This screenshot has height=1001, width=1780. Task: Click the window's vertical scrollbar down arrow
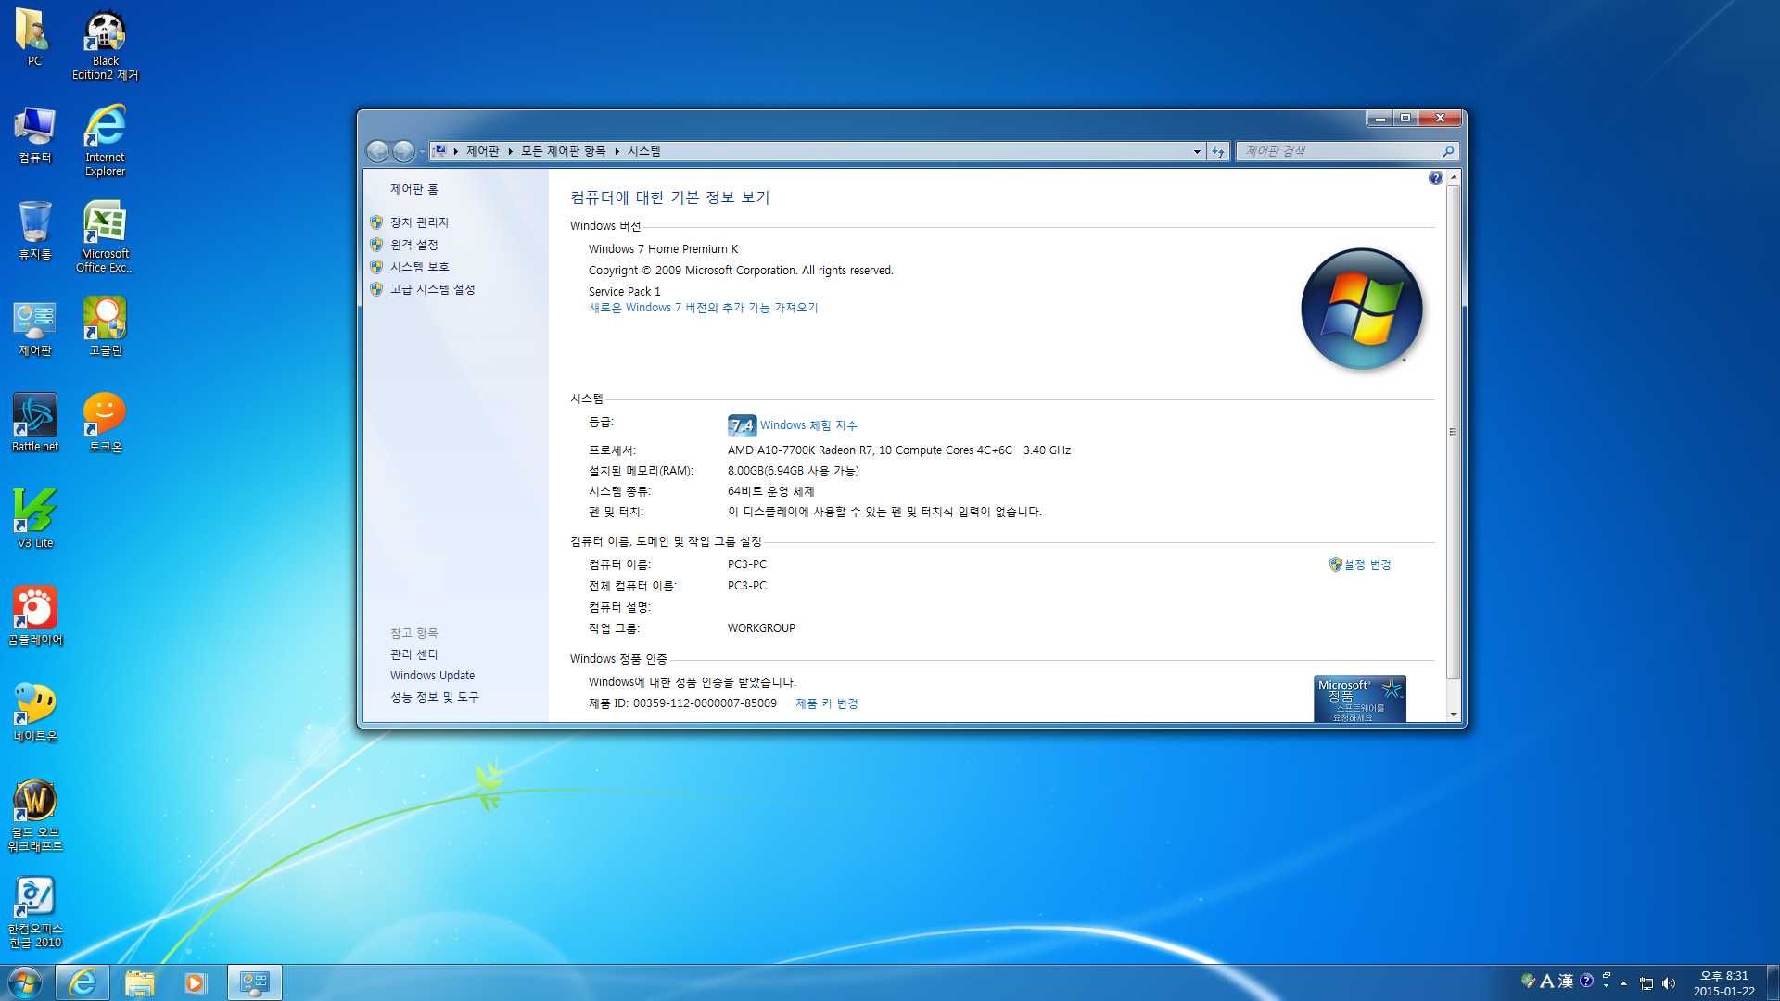pyautogui.click(x=1453, y=715)
